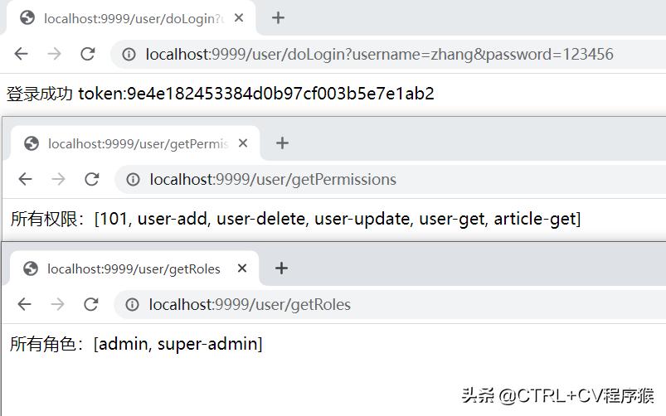Viewport: 666px width, 416px height.
Task: Click the getRoles address bar
Action: (x=373, y=305)
